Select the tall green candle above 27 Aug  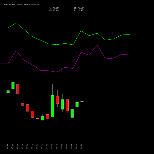pos(52,106)
